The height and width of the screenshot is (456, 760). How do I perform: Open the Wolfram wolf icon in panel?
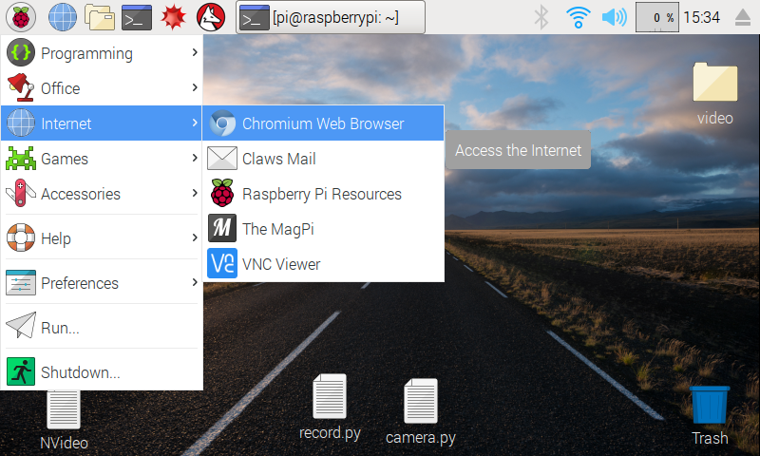(x=211, y=17)
